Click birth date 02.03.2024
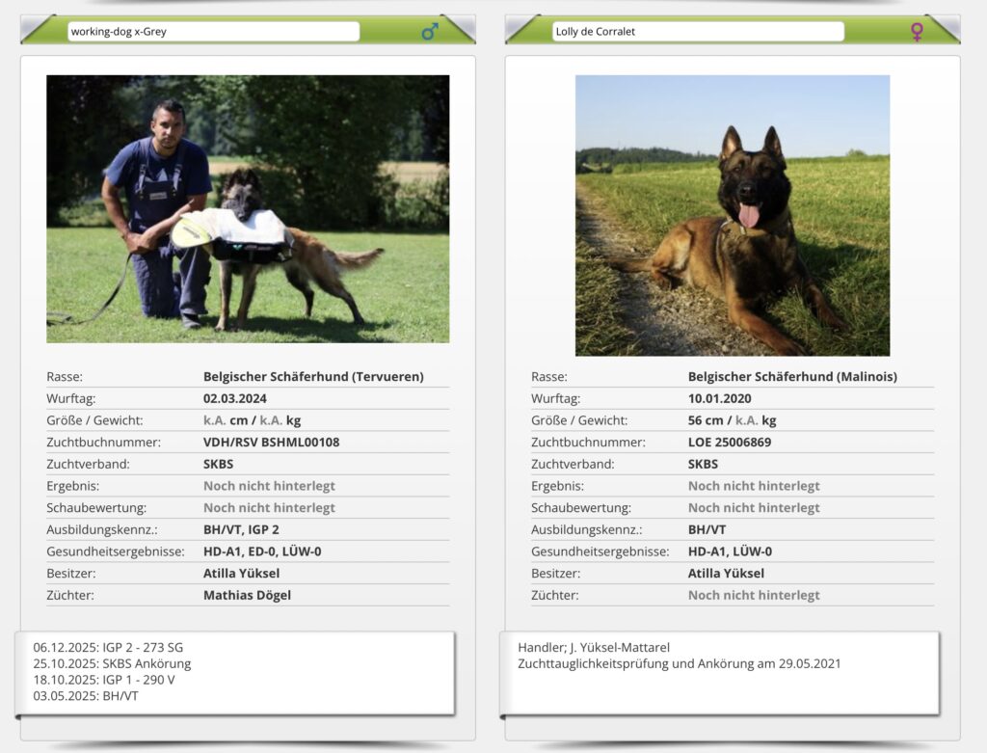987x753 pixels. (x=235, y=398)
